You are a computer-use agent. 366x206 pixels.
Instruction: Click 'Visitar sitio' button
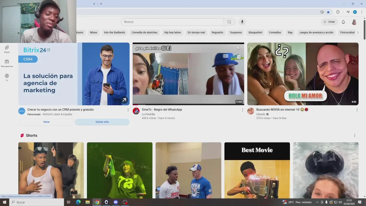tap(102, 122)
